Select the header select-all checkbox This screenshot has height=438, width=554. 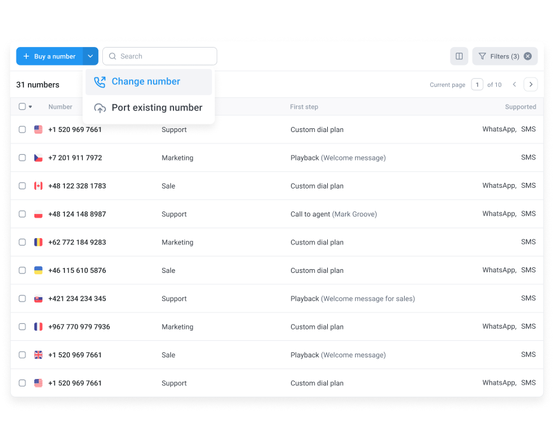[22, 107]
